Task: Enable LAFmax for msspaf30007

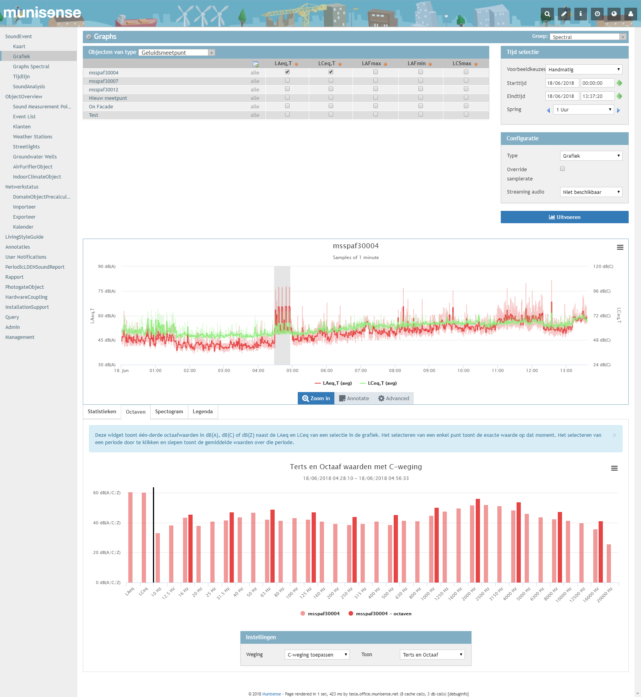Action: coord(376,81)
